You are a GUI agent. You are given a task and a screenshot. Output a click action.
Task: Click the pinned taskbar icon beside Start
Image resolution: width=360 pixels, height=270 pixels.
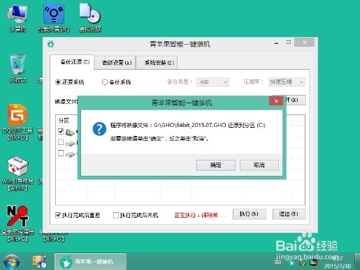[x=39, y=262]
